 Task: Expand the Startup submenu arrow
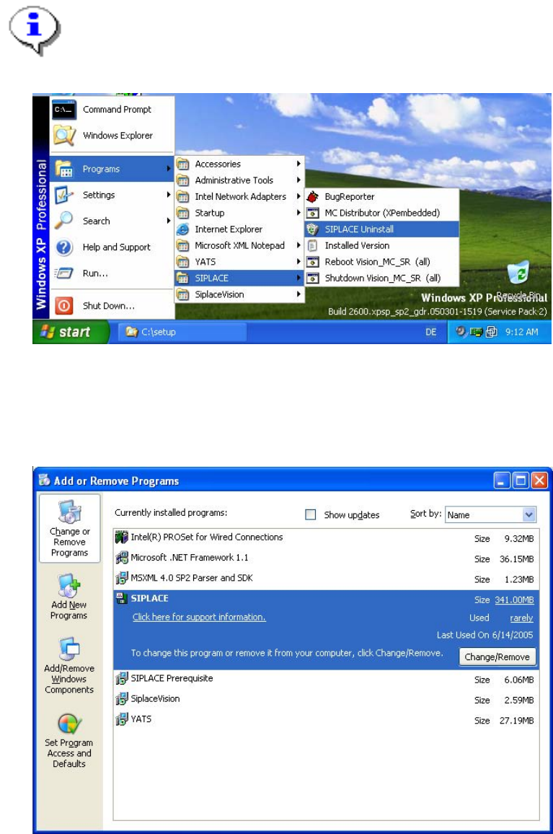point(298,213)
